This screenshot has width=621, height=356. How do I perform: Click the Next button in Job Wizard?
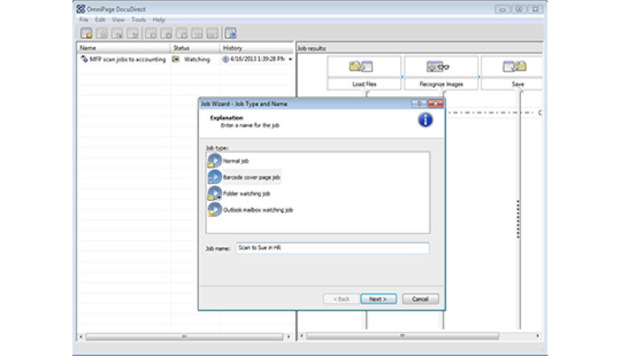378,299
